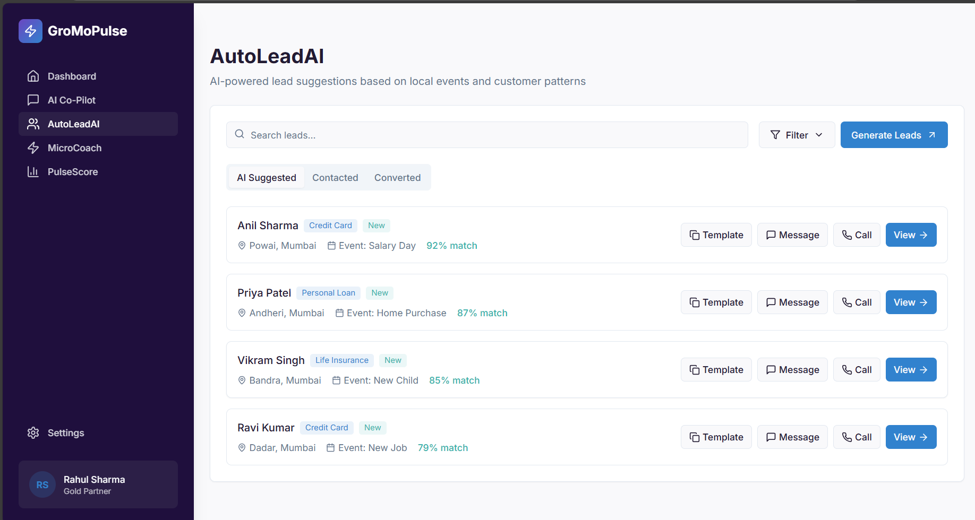View Anil Sharma's lead details
The height and width of the screenshot is (520, 975).
tap(911, 235)
